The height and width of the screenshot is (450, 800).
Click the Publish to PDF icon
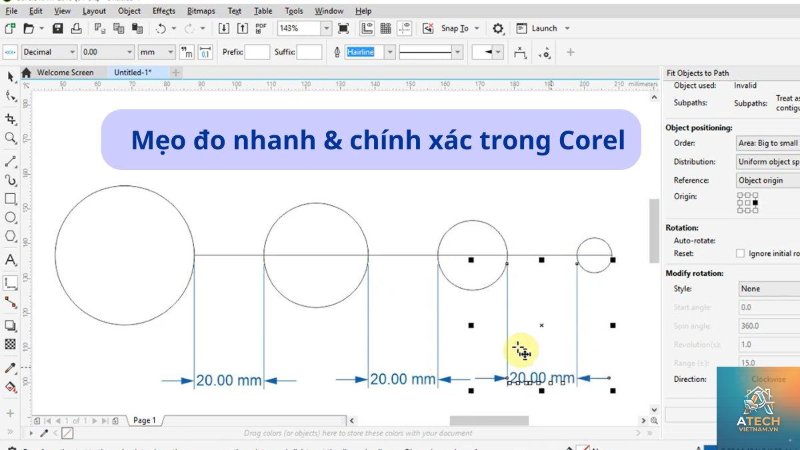(261, 28)
